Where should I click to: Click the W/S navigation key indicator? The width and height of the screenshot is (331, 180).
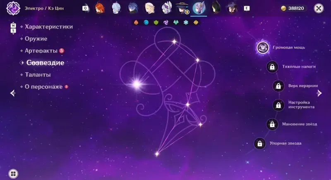point(13,28)
